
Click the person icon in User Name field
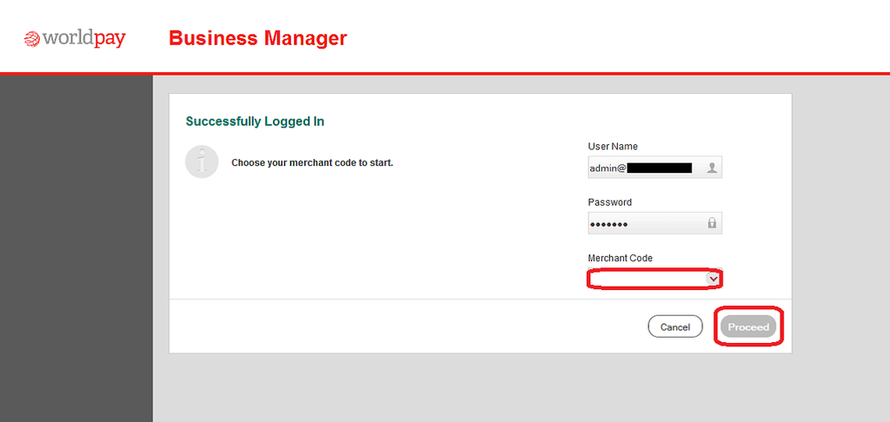coord(712,168)
